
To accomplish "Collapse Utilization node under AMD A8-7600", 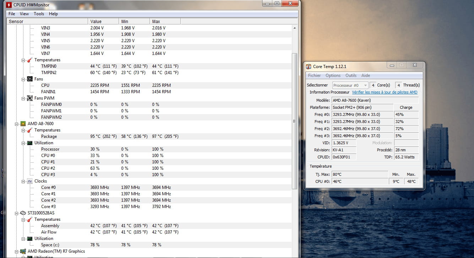I will [23, 143].
